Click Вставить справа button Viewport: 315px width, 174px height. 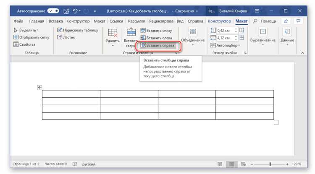[157, 45]
